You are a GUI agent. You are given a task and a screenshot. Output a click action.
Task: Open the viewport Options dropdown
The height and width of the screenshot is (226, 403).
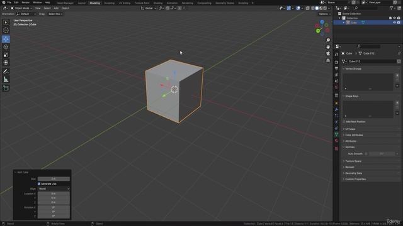coord(325,14)
